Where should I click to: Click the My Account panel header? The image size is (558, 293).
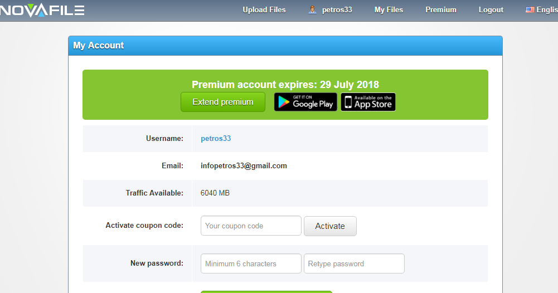(285, 46)
